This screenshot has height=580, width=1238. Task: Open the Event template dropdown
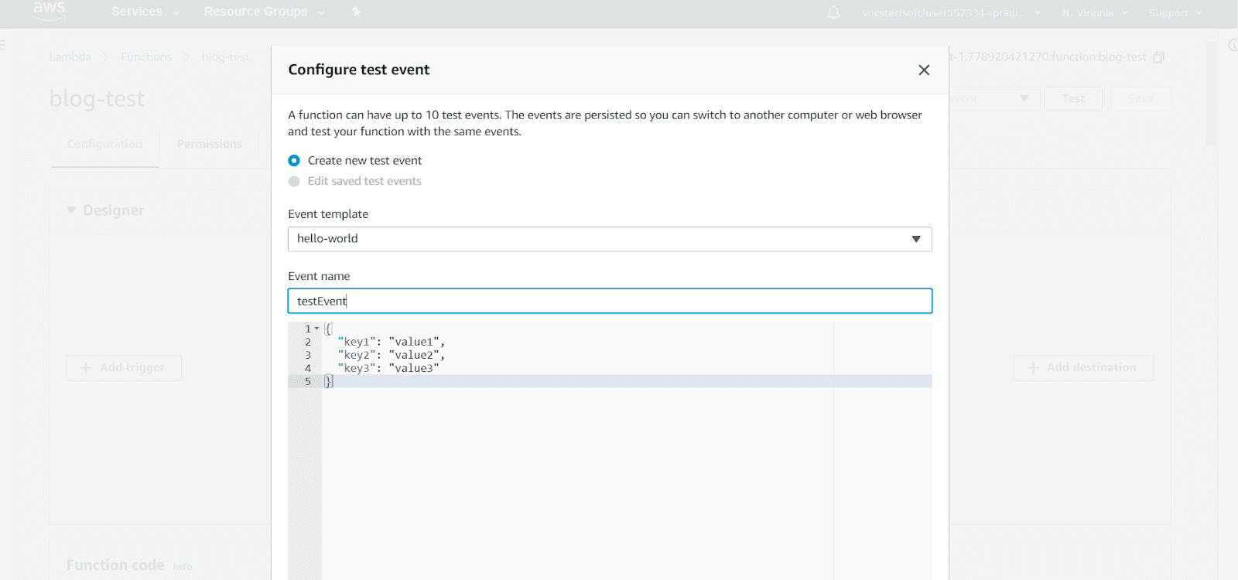(610, 239)
